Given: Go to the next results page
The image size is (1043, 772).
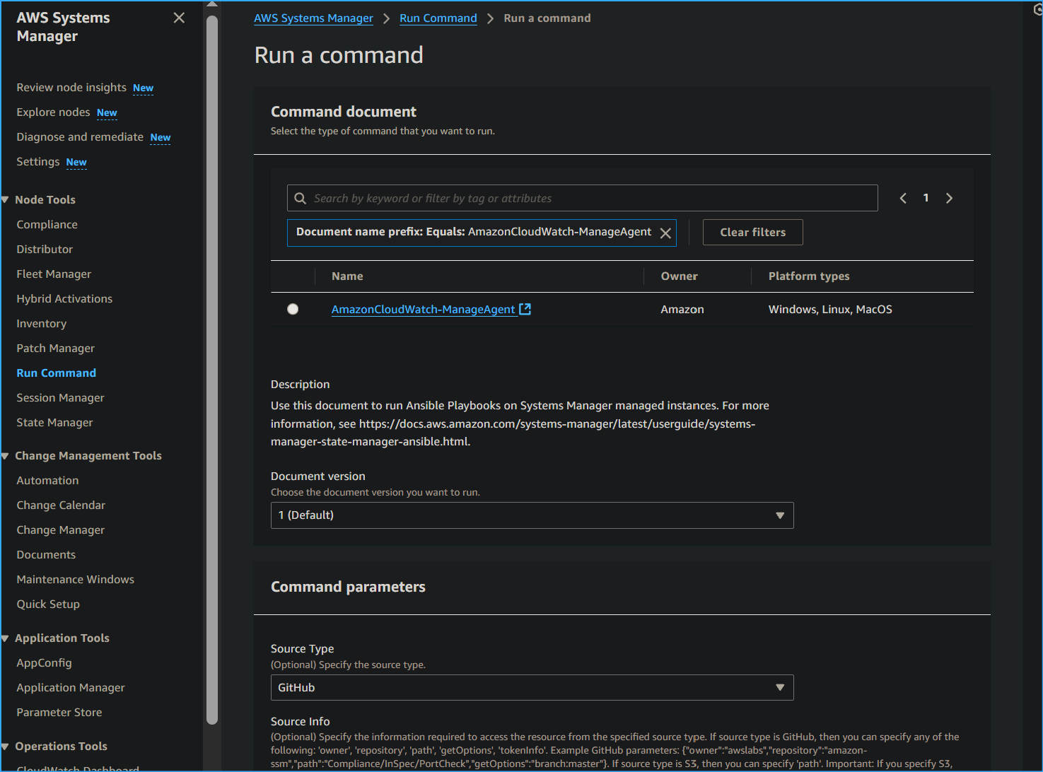Looking at the screenshot, I should (949, 198).
